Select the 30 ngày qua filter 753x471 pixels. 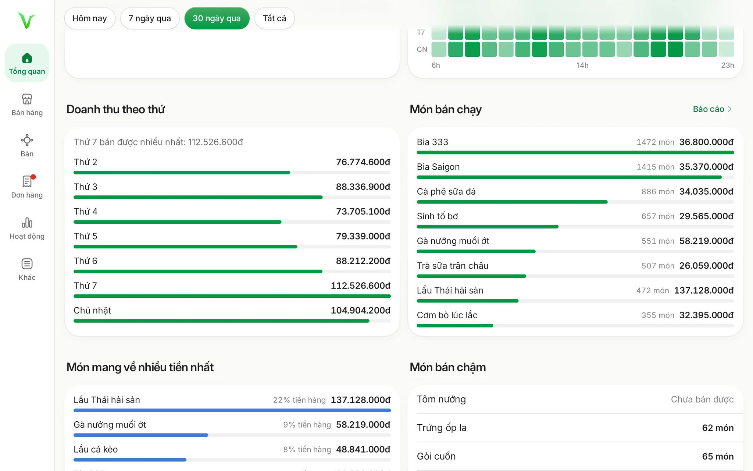(217, 18)
